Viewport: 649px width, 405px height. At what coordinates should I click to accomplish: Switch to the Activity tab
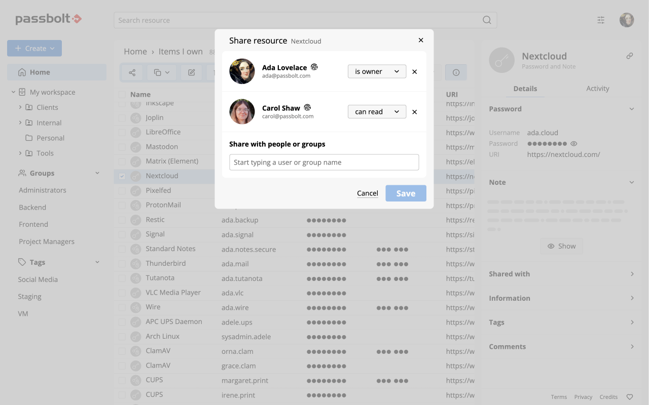point(597,88)
